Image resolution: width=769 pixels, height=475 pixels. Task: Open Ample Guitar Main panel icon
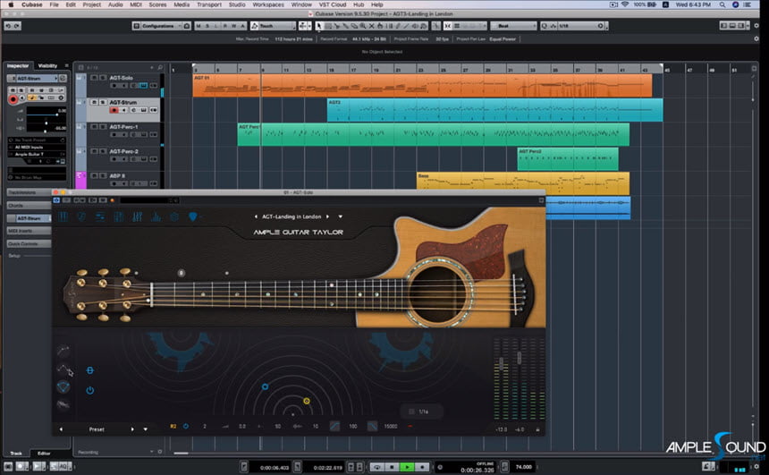click(63, 216)
